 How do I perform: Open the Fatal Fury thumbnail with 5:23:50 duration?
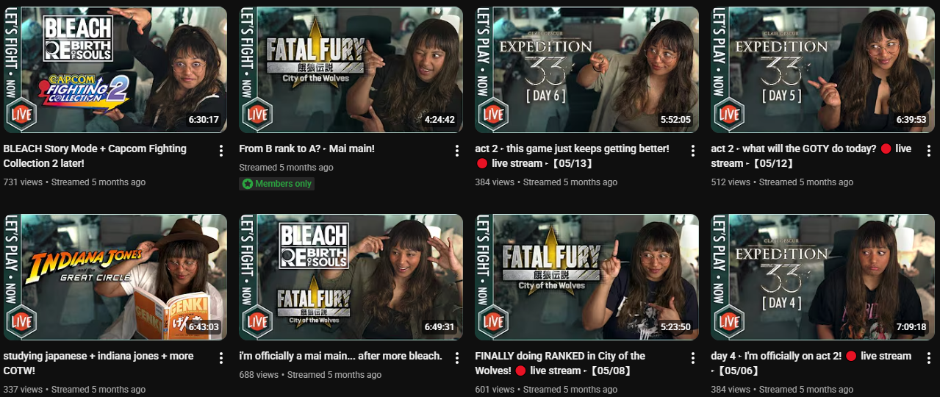click(x=586, y=277)
